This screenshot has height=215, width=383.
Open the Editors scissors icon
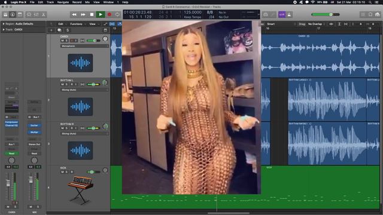click(x=44, y=14)
